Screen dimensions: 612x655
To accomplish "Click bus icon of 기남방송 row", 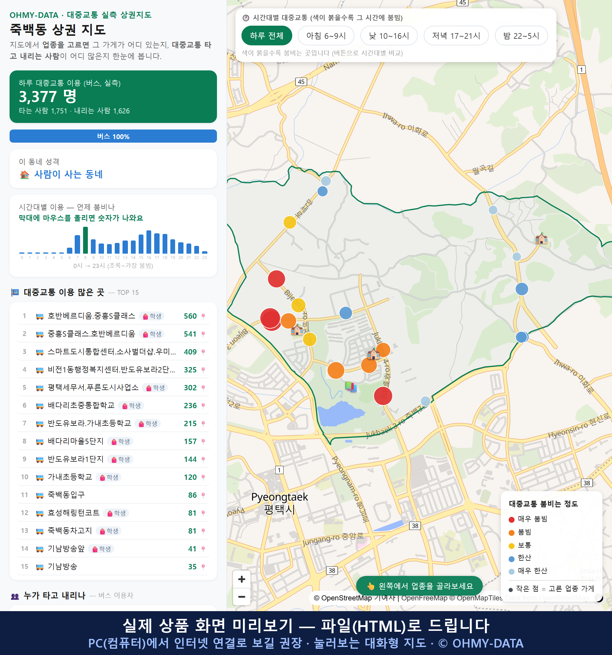I will coord(39,567).
